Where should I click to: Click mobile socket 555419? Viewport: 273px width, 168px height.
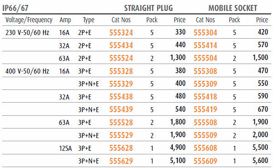205,109
